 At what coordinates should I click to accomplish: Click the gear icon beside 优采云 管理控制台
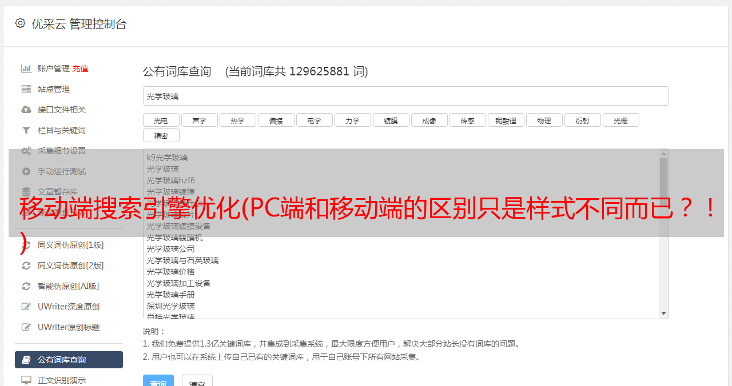(x=21, y=23)
